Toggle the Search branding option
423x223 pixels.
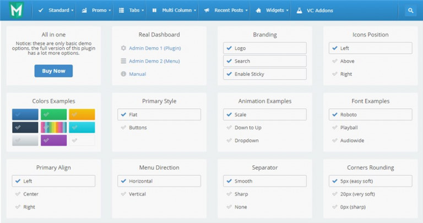264,61
